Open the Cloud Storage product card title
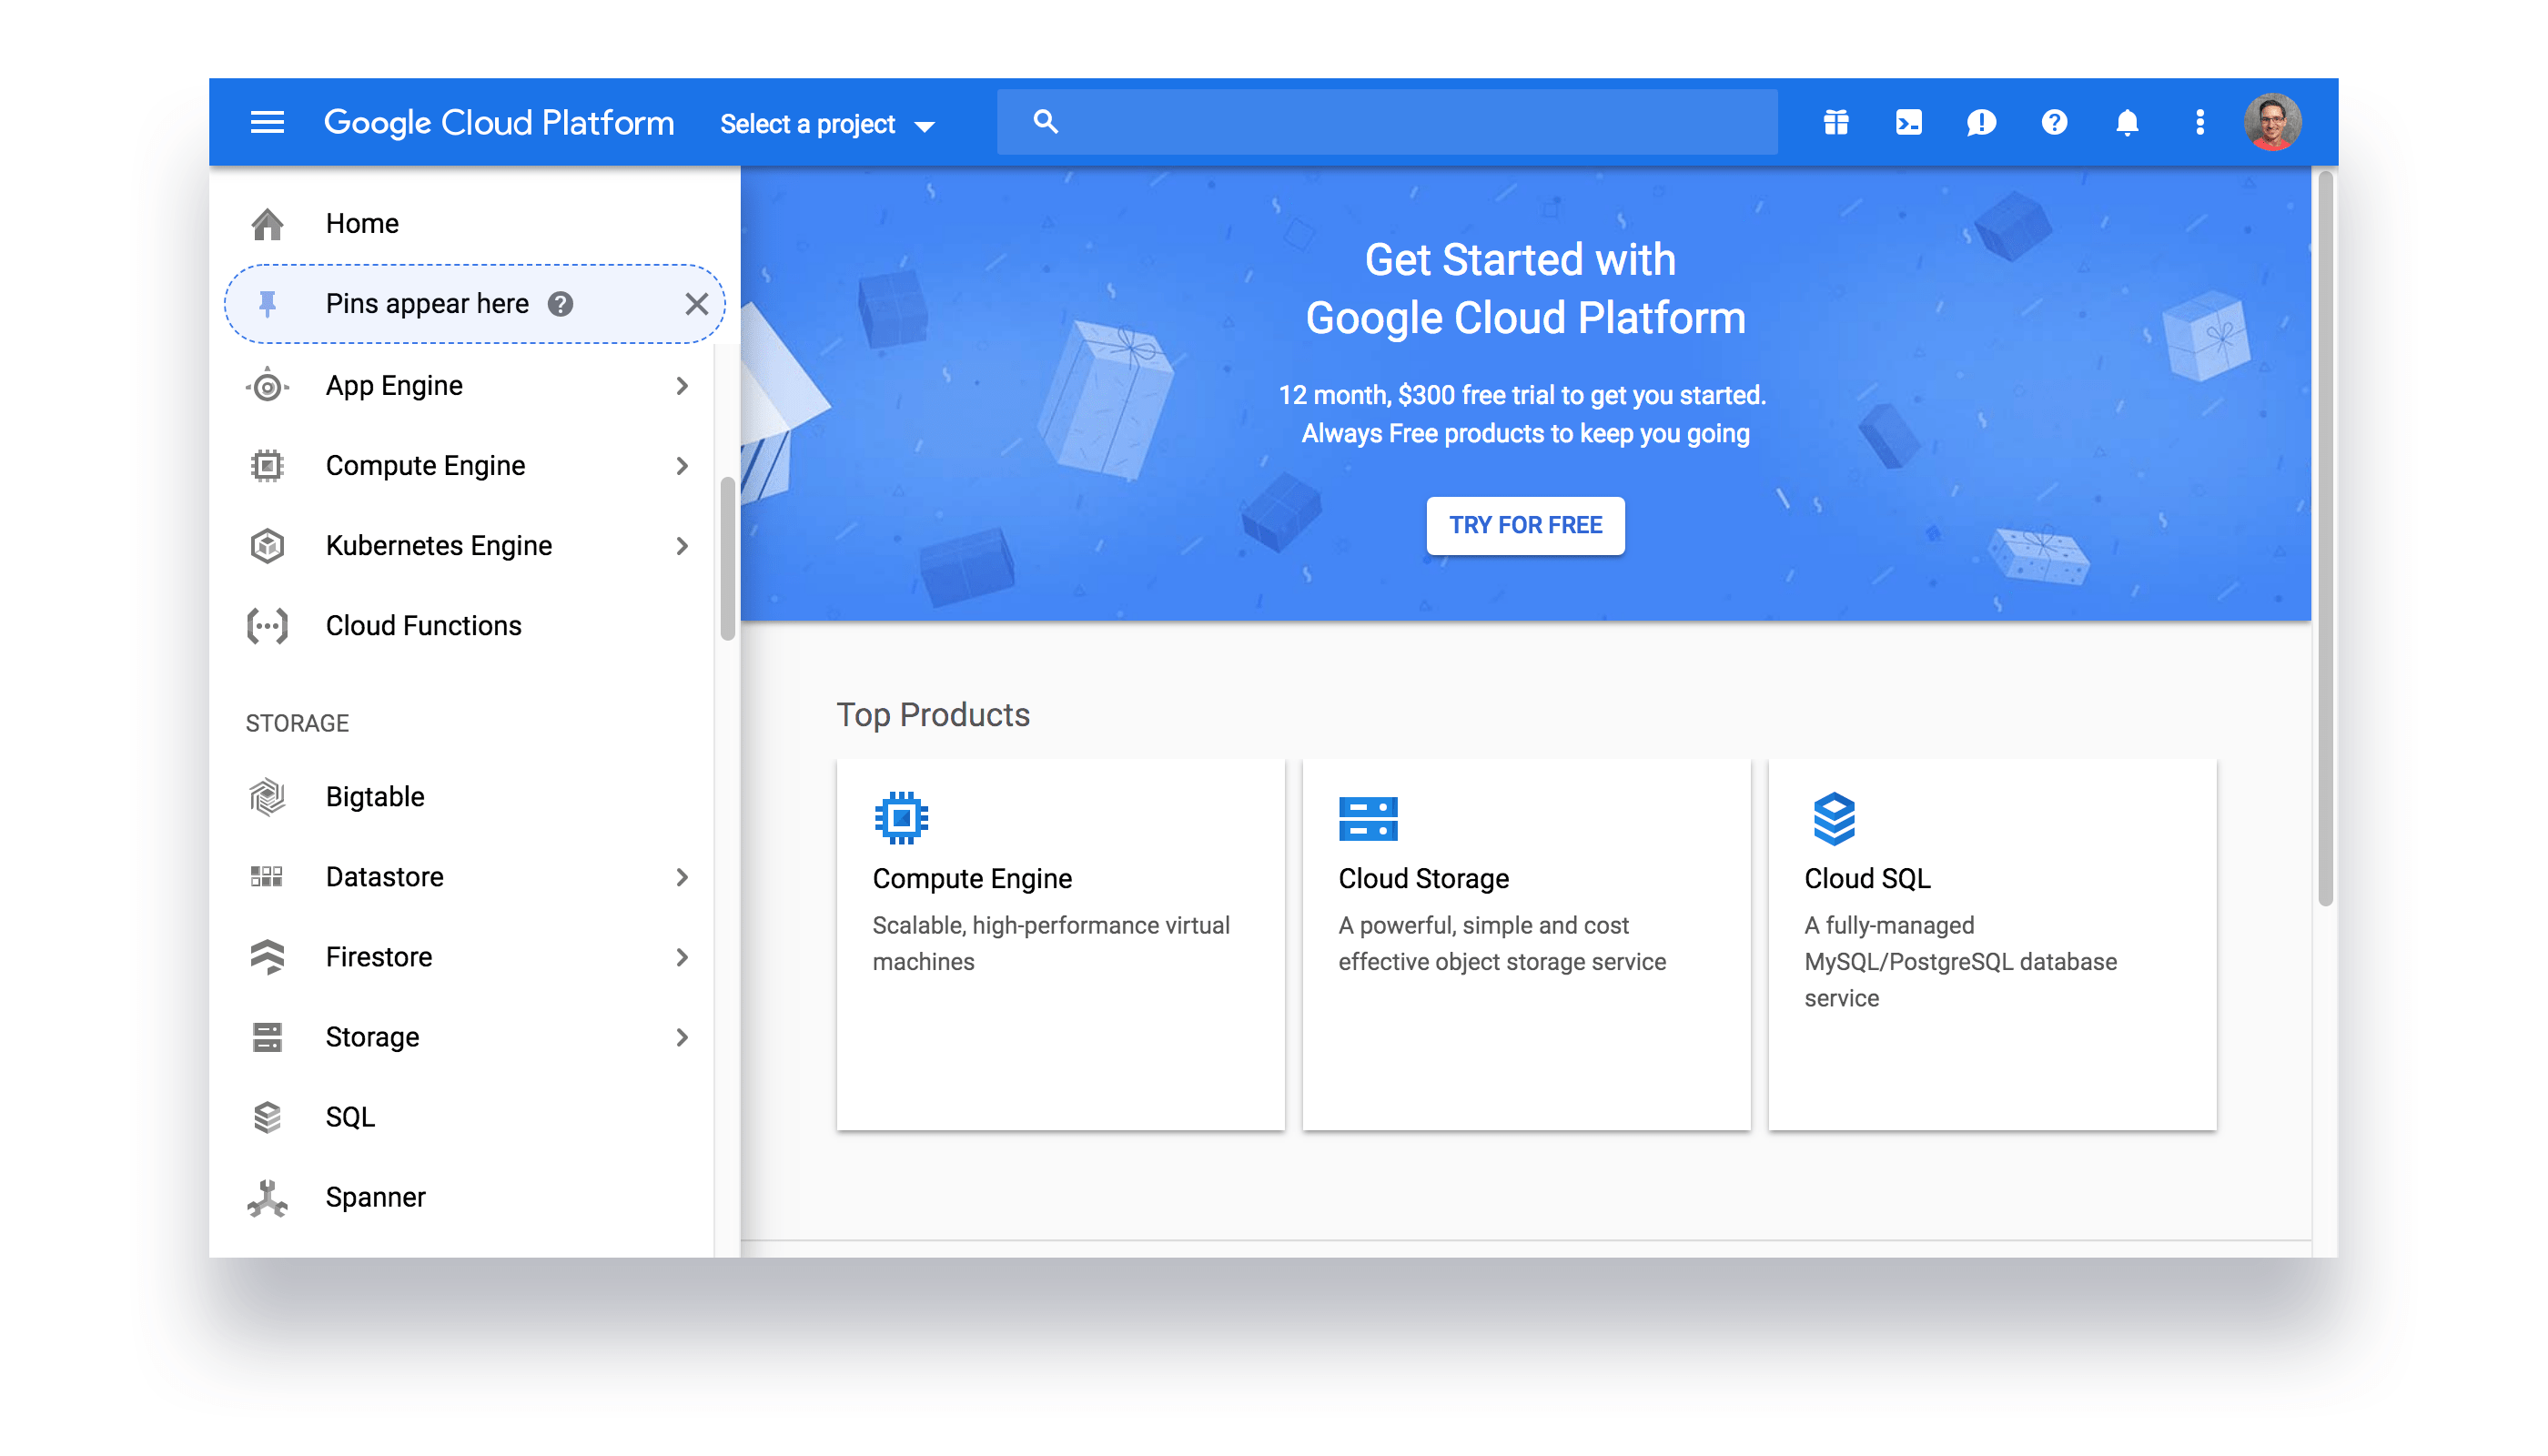The height and width of the screenshot is (1456, 2548). [x=1423, y=877]
